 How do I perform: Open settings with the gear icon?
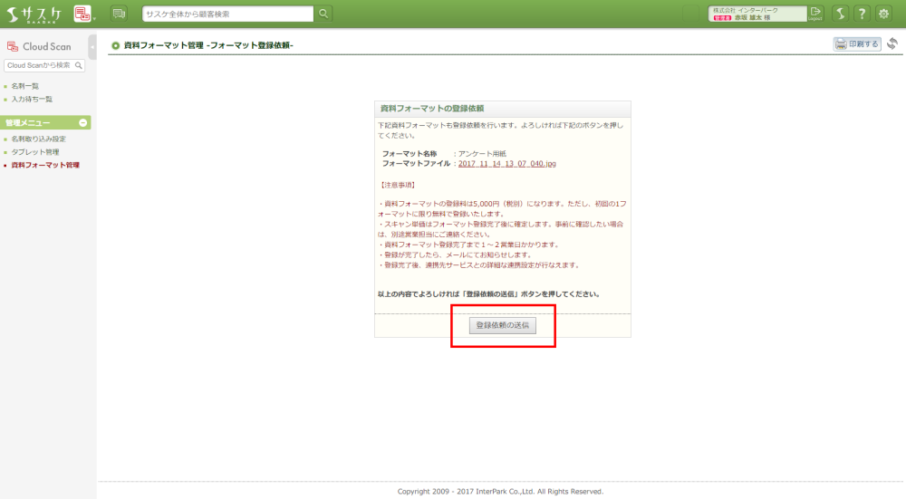point(883,14)
